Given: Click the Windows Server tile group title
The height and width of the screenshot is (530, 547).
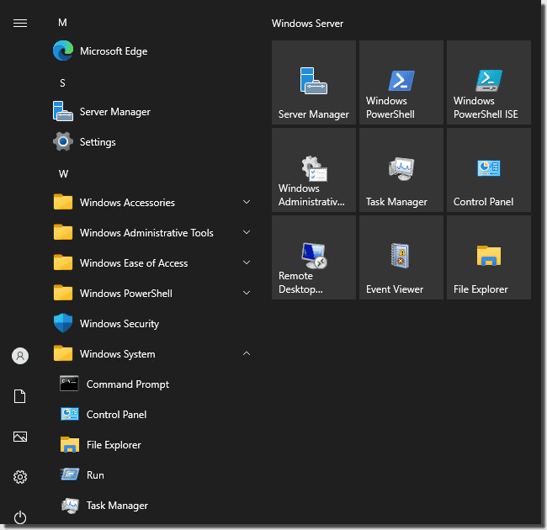Looking at the screenshot, I should coord(307,24).
